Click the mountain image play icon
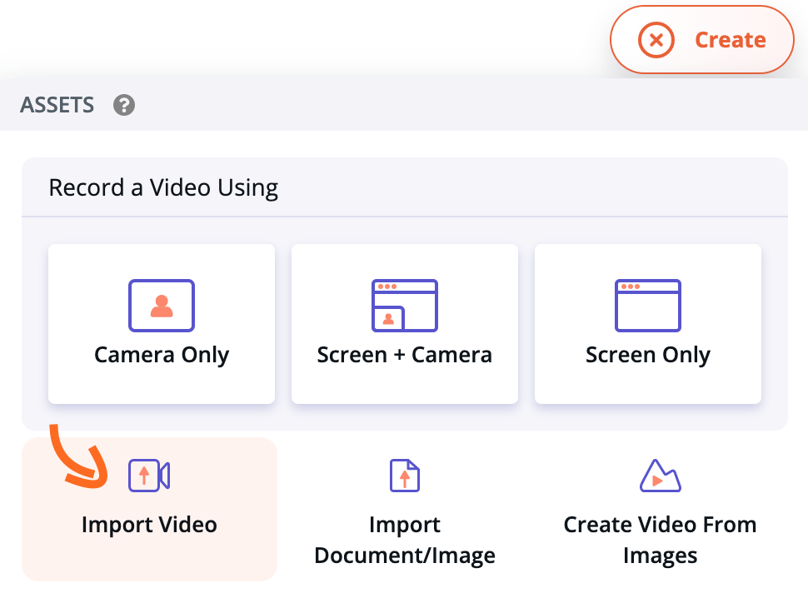 (660, 475)
